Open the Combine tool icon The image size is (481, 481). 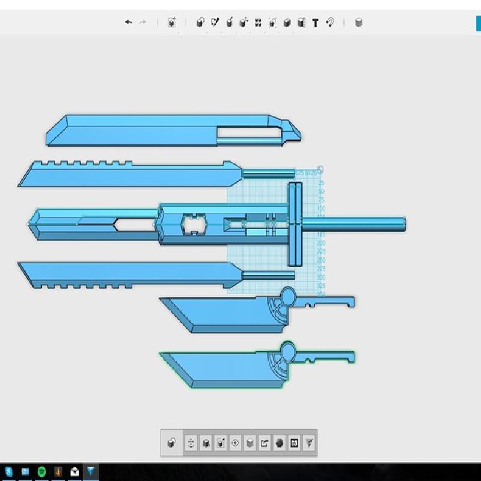point(287,22)
